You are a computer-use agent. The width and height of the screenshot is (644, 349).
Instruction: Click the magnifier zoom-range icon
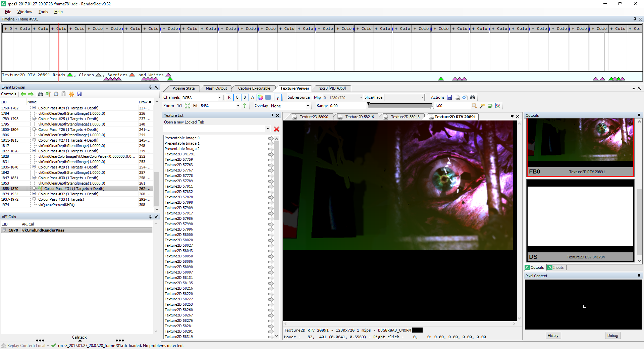474,106
